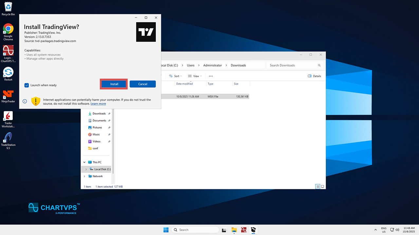The width and height of the screenshot is (419, 235).
Task: Click the Install button
Action: 114,84
